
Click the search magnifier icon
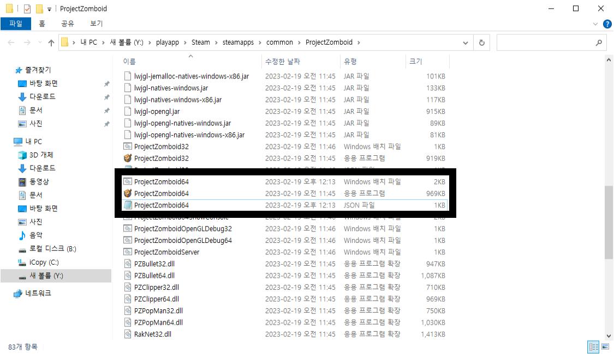pyautogui.click(x=599, y=42)
